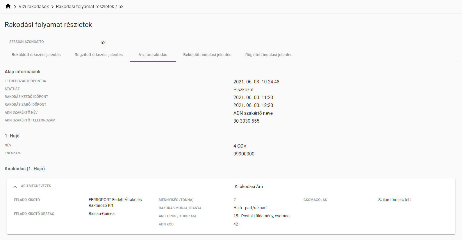Image resolution: width=462 pixels, height=240 pixels.
Task: Go to the home page icon
Action: [8, 6]
